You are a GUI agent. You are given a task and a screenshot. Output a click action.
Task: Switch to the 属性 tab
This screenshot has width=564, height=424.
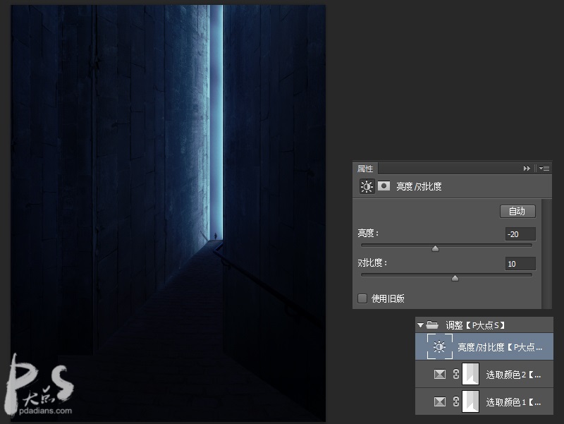click(x=365, y=169)
